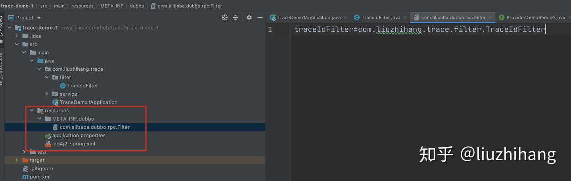
Task: Open log4j2-spring.xml file
Action: 74,144
